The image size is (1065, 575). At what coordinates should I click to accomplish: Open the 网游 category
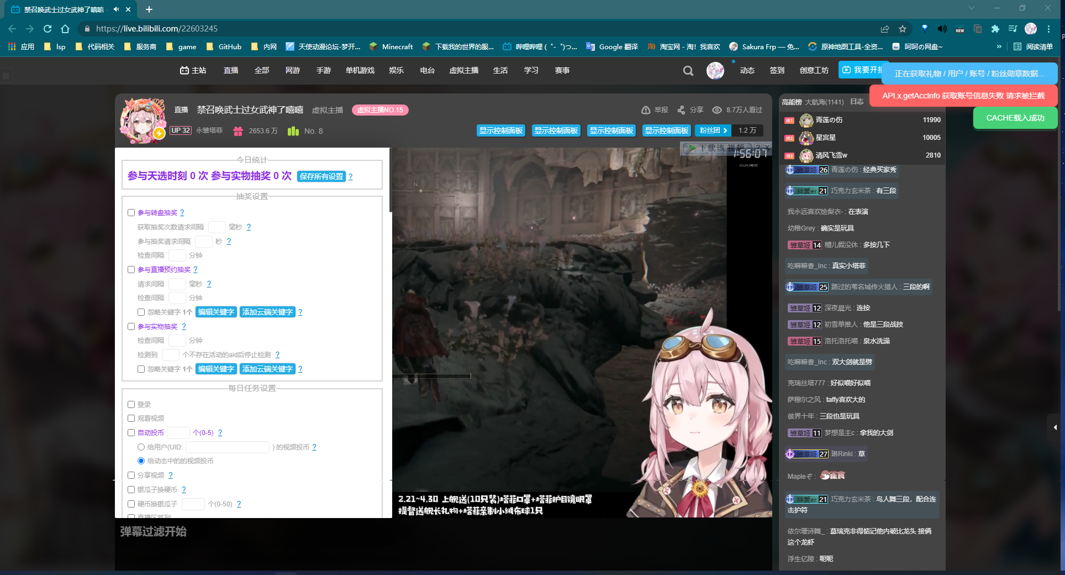[x=293, y=71]
